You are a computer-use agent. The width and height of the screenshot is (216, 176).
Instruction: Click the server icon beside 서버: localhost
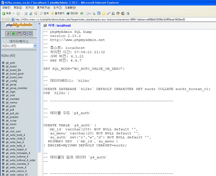45,26
